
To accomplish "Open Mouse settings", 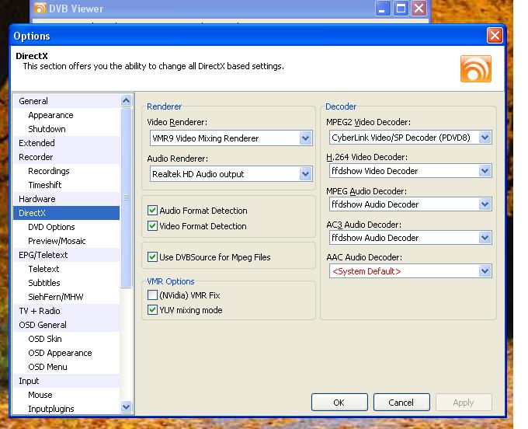I will coord(66,395).
